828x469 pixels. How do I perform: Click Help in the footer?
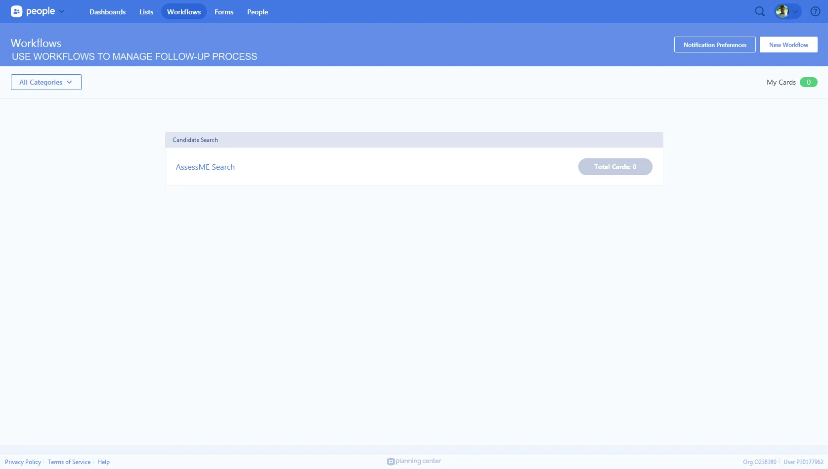pyautogui.click(x=103, y=462)
